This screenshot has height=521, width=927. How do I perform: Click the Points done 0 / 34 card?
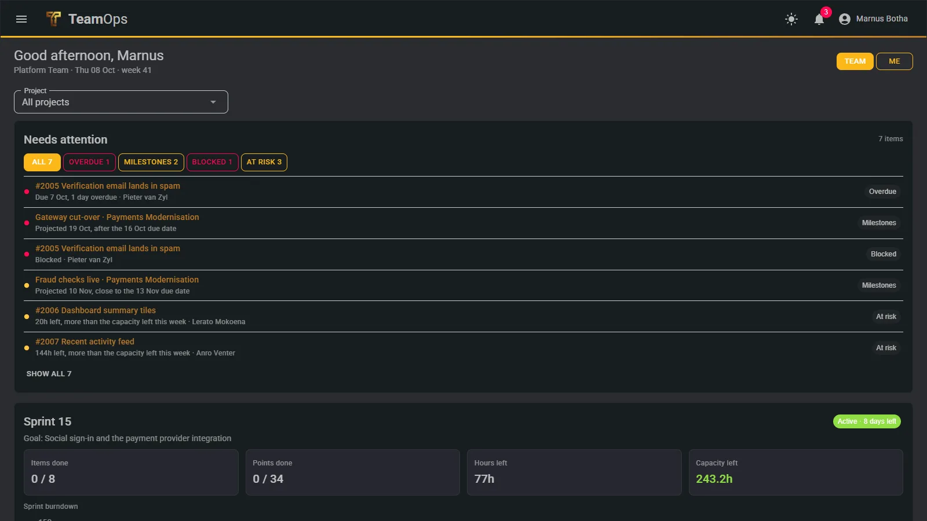pos(353,472)
